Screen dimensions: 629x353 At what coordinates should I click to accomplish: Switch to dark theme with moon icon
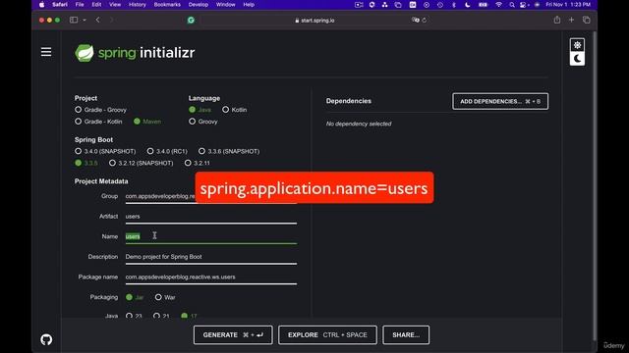577,59
